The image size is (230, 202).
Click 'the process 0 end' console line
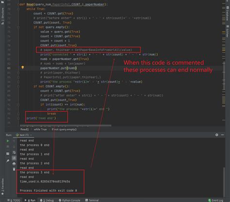pyautogui.click(x=34, y=145)
